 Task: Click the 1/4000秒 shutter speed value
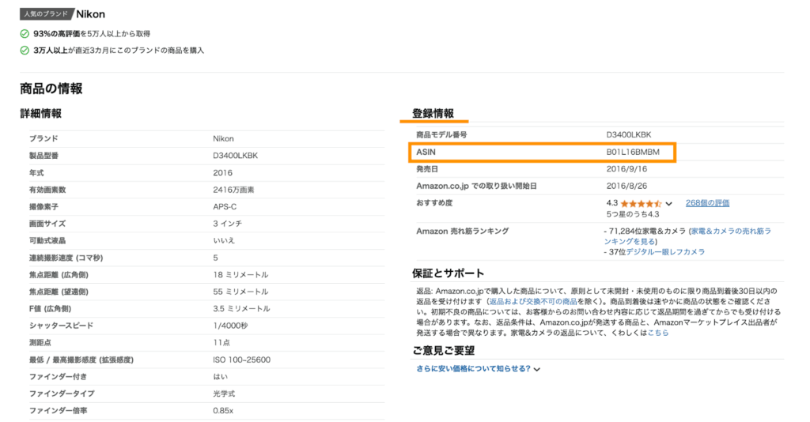click(230, 326)
